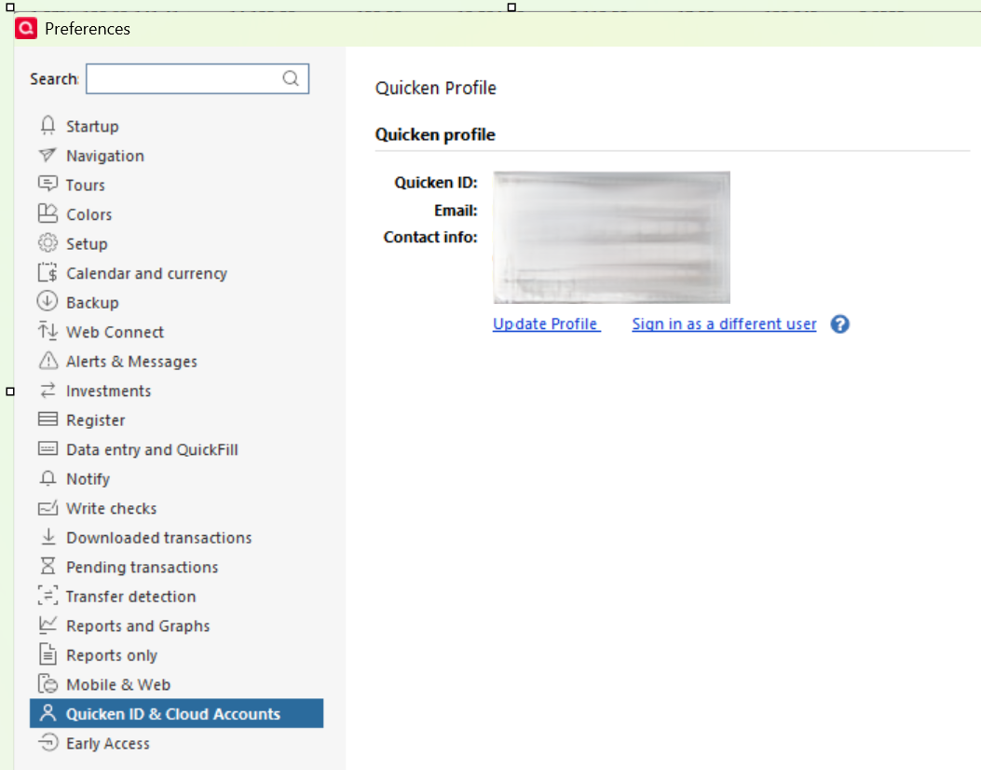Viewport: 981px width, 770px height.
Task: Click Sign in as a different user
Action: pyautogui.click(x=724, y=324)
